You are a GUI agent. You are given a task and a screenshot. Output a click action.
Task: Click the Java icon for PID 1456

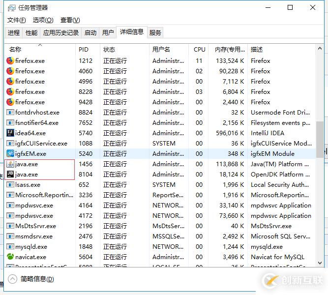10,164
